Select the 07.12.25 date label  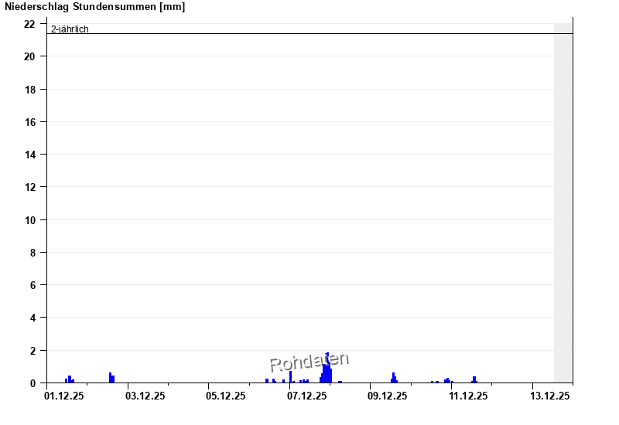pos(307,396)
